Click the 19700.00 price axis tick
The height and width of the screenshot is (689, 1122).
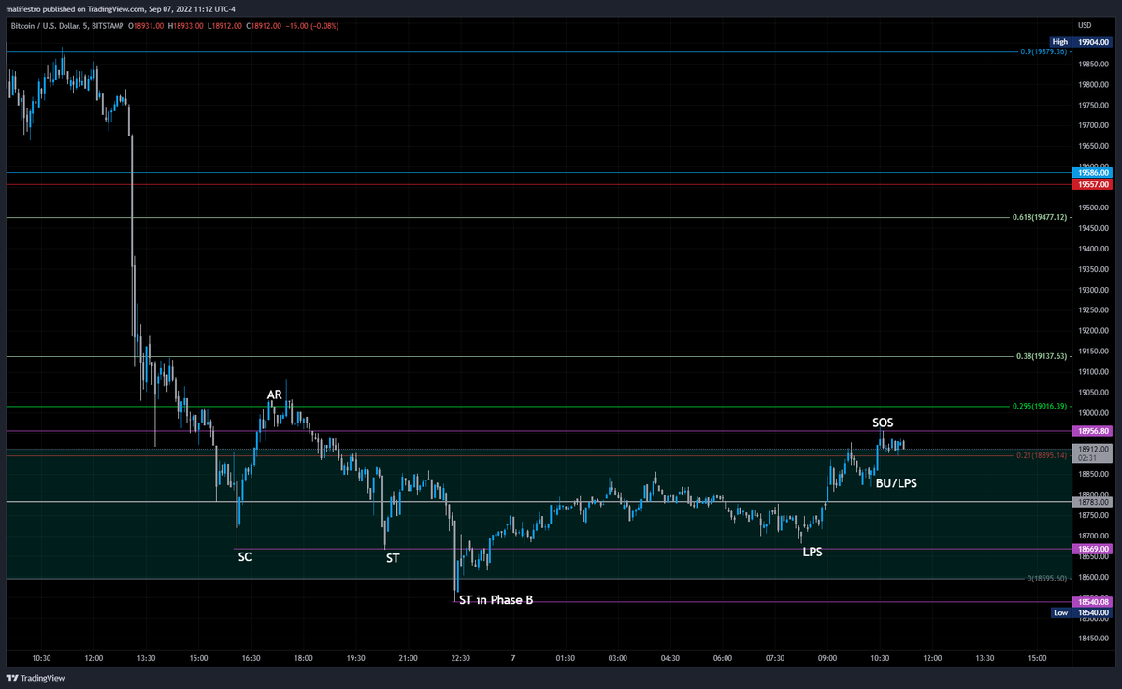(x=1093, y=125)
